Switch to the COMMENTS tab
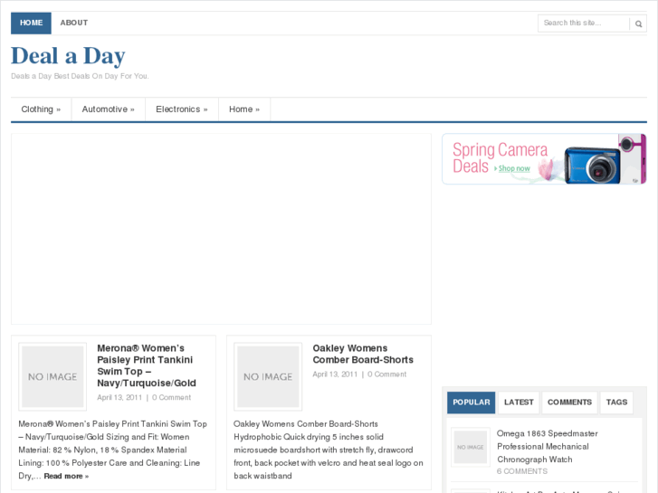658x493 pixels. click(569, 403)
